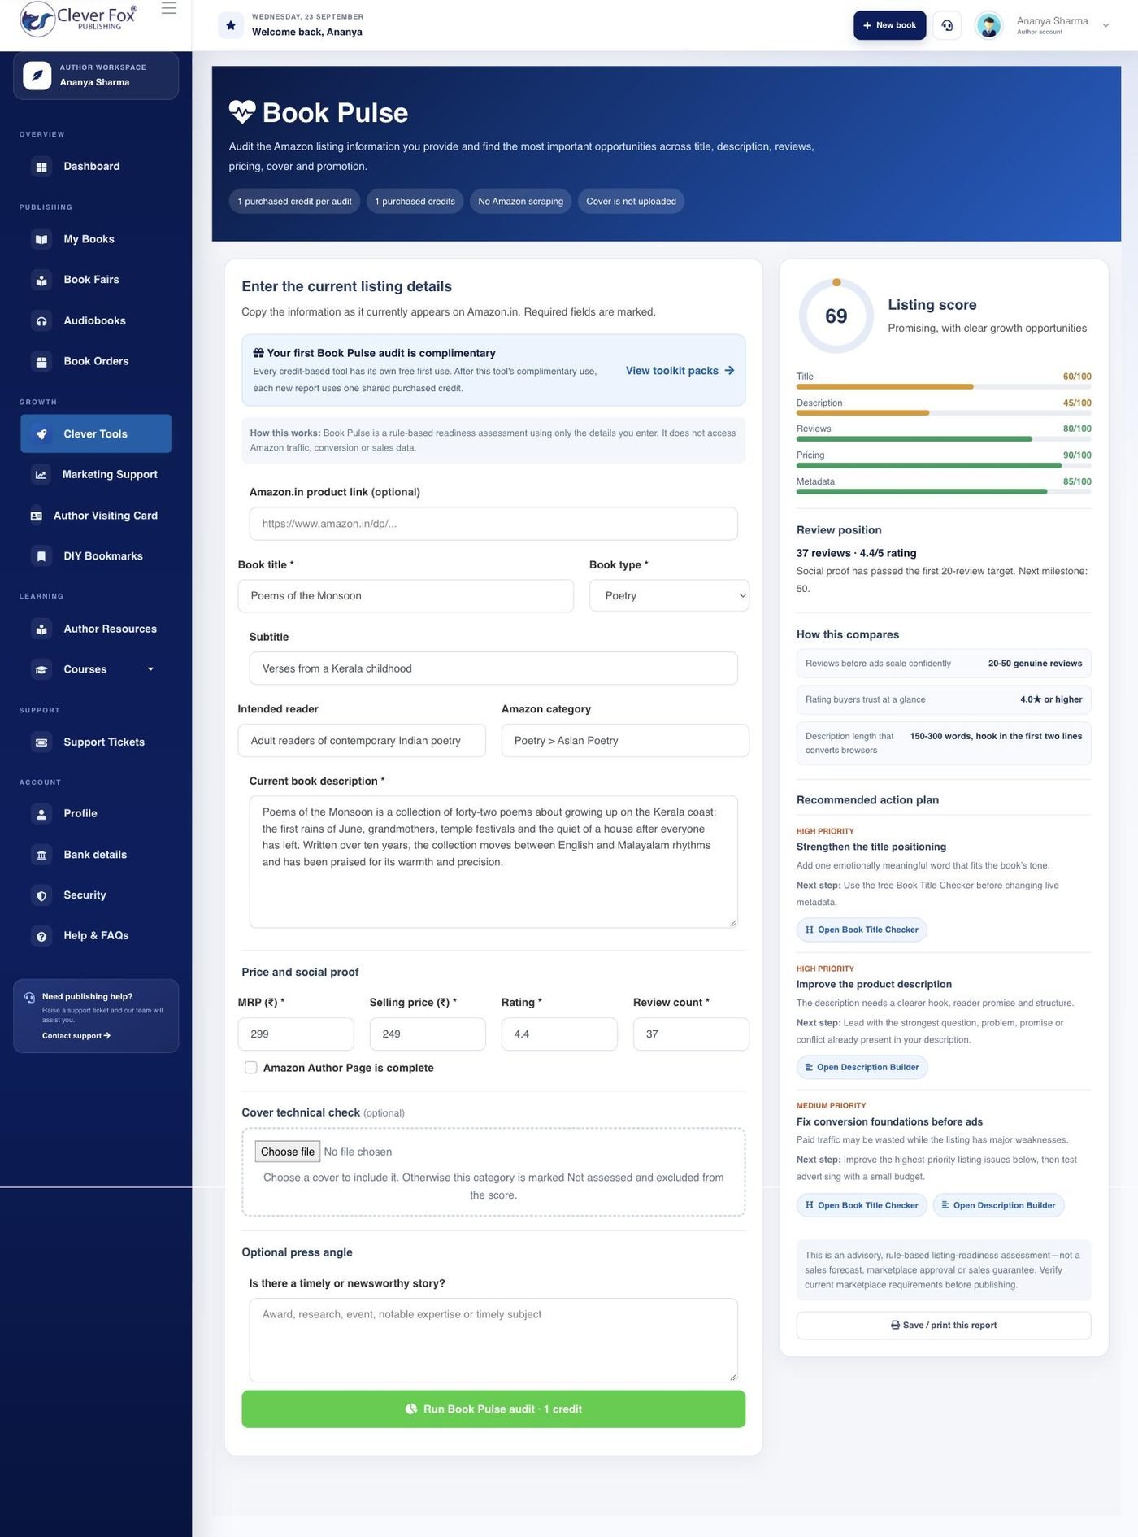Click the Help & FAQs question icon
Image resolution: width=1138 pixels, height=1537 pixels.
[x=41, y=936]
